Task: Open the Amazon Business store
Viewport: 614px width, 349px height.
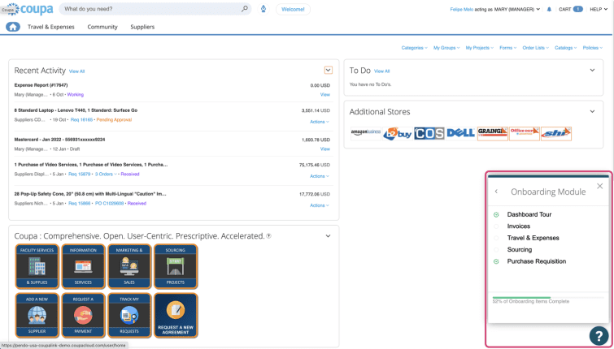Action: [366, 133]
